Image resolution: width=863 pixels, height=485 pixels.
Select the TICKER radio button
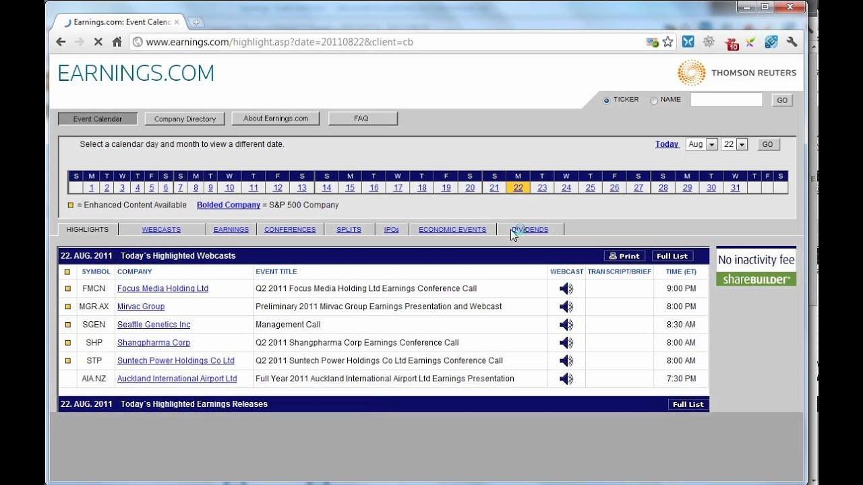point(606,100)
